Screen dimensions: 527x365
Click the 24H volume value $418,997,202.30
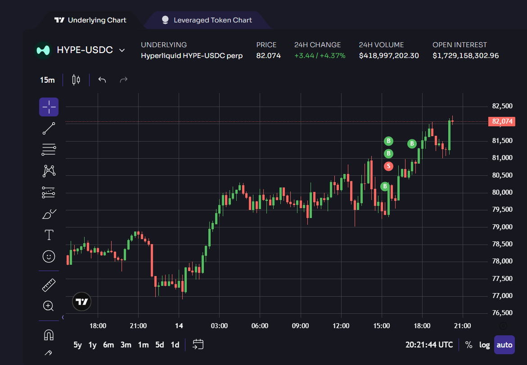point(389,56)
